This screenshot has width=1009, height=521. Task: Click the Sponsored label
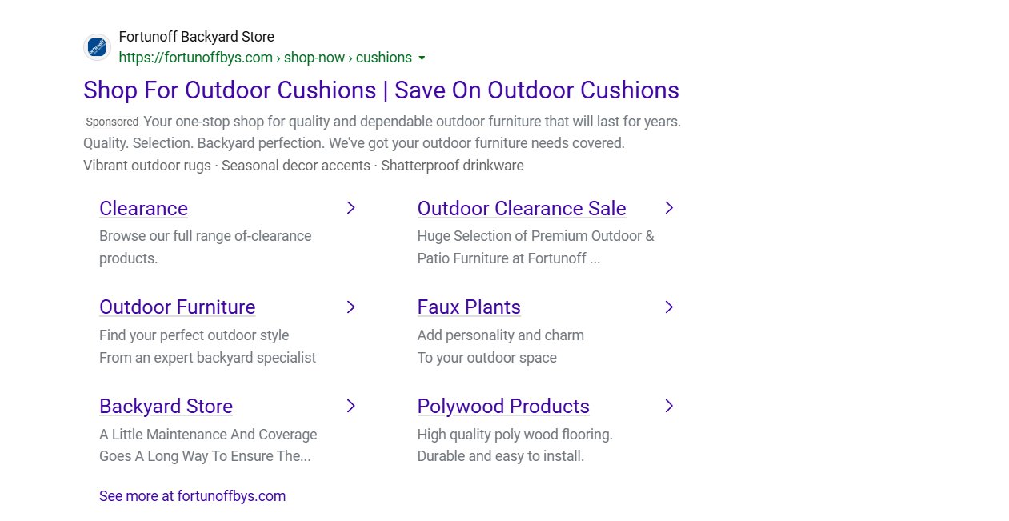pyautogui.click(x=112, y=122)
